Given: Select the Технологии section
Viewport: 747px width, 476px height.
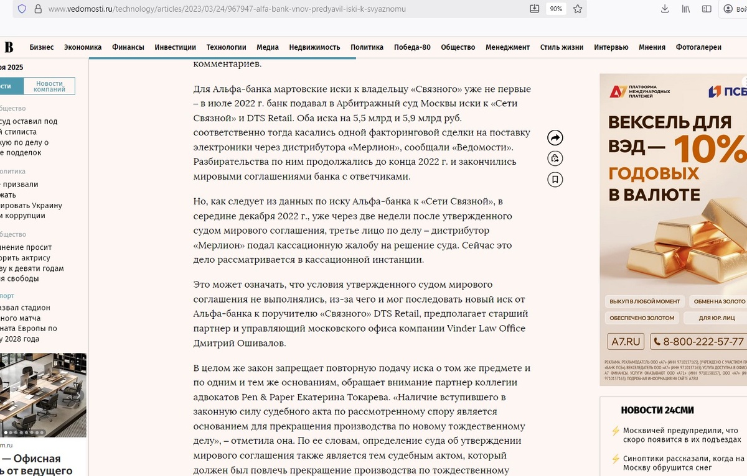Looking at the screenshot, I should click(x=227, y=47).
